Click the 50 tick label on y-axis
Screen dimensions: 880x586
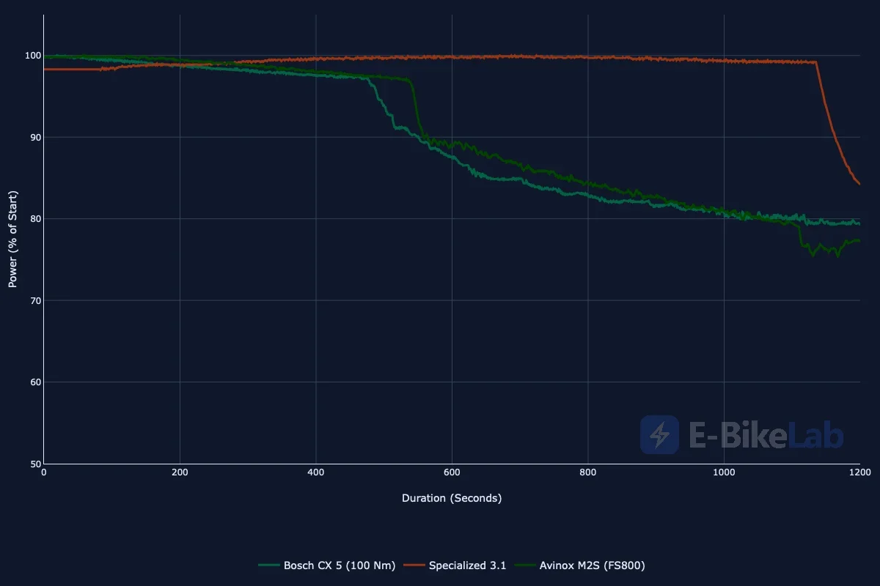click(x=35, y=464)
